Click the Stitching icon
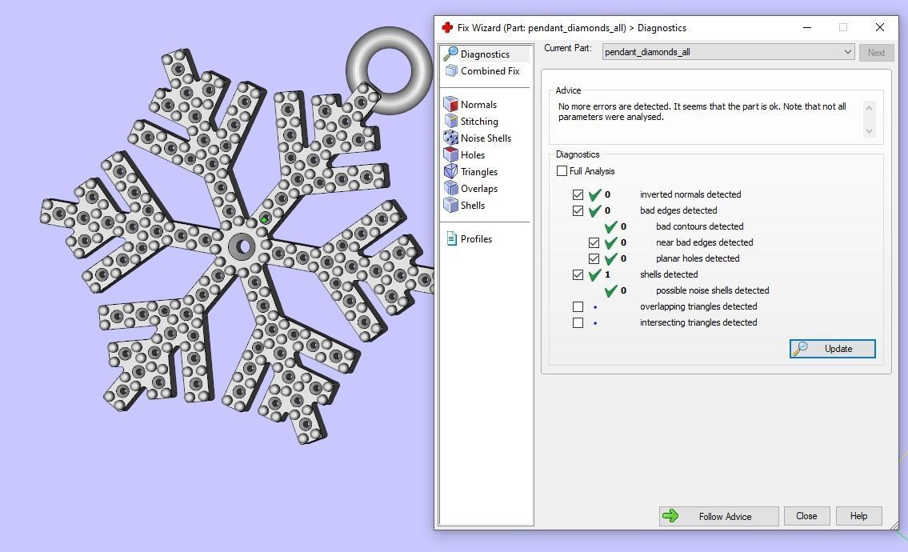This screenshot has height=552, width=908. tap(450, 121)
